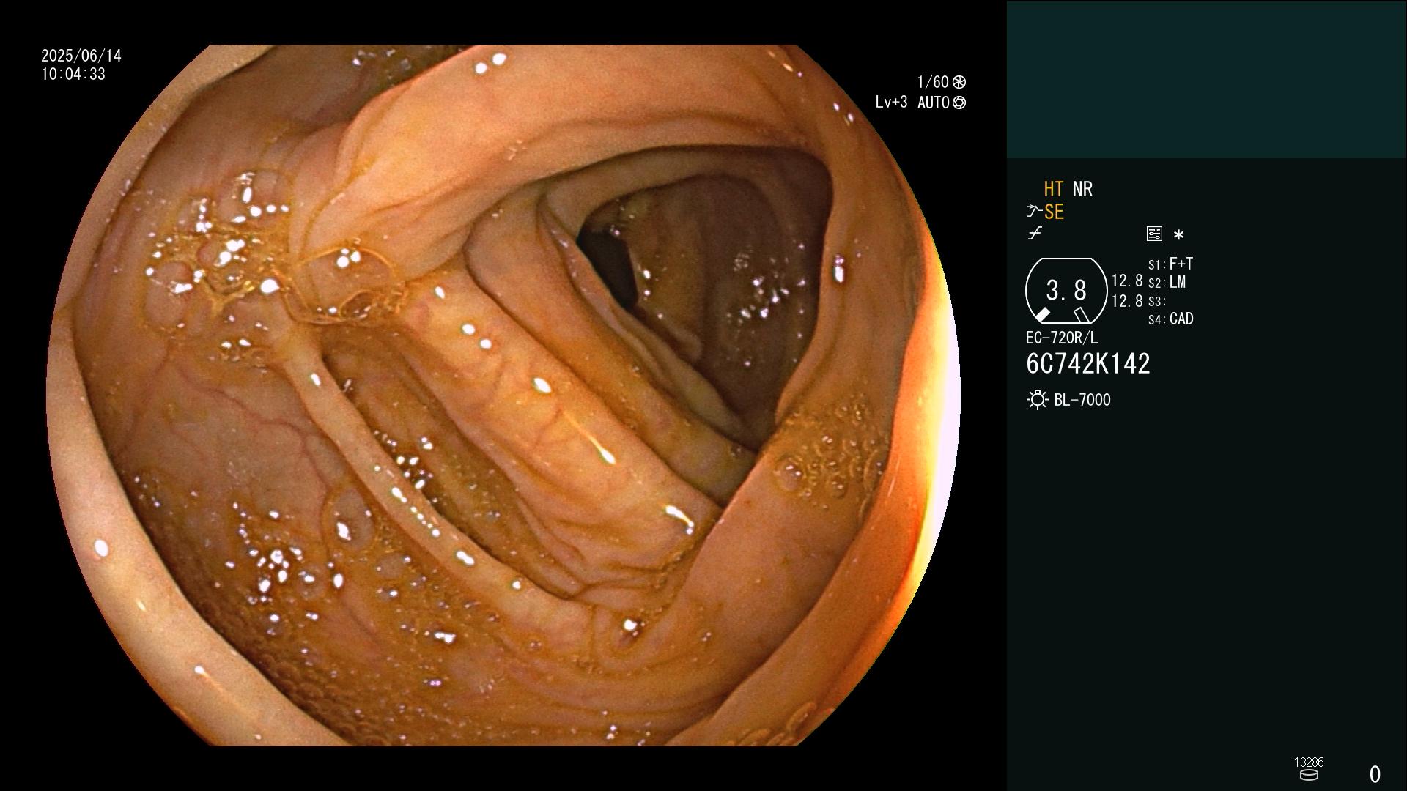Toggle the HT indicator
Viewport: 1407px width, 791px height.
tap(1054, 189)
